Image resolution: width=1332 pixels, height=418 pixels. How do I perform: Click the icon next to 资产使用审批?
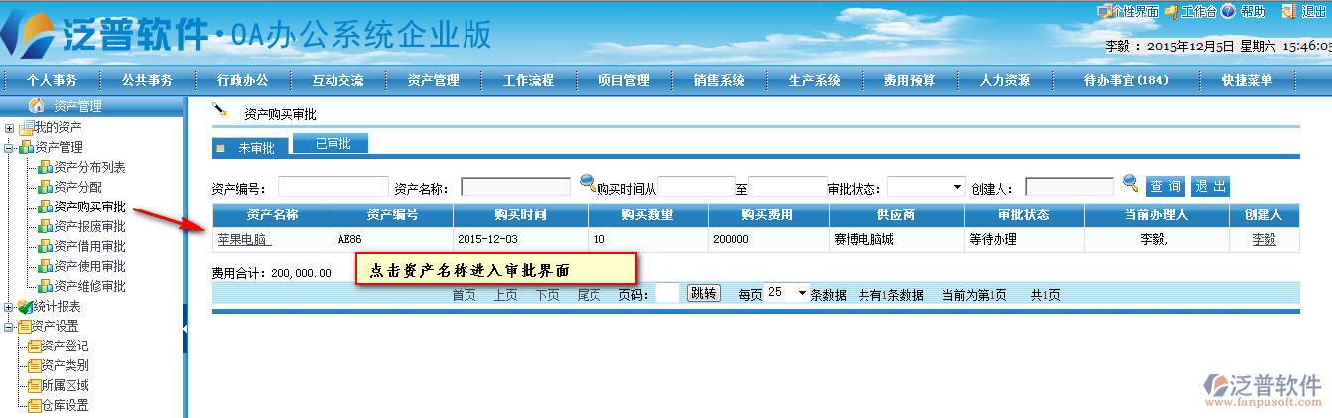tap(44, 266)
